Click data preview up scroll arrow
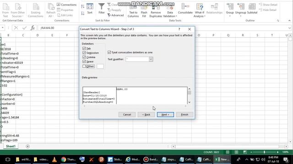293x164 pixels. coord(189,89)
